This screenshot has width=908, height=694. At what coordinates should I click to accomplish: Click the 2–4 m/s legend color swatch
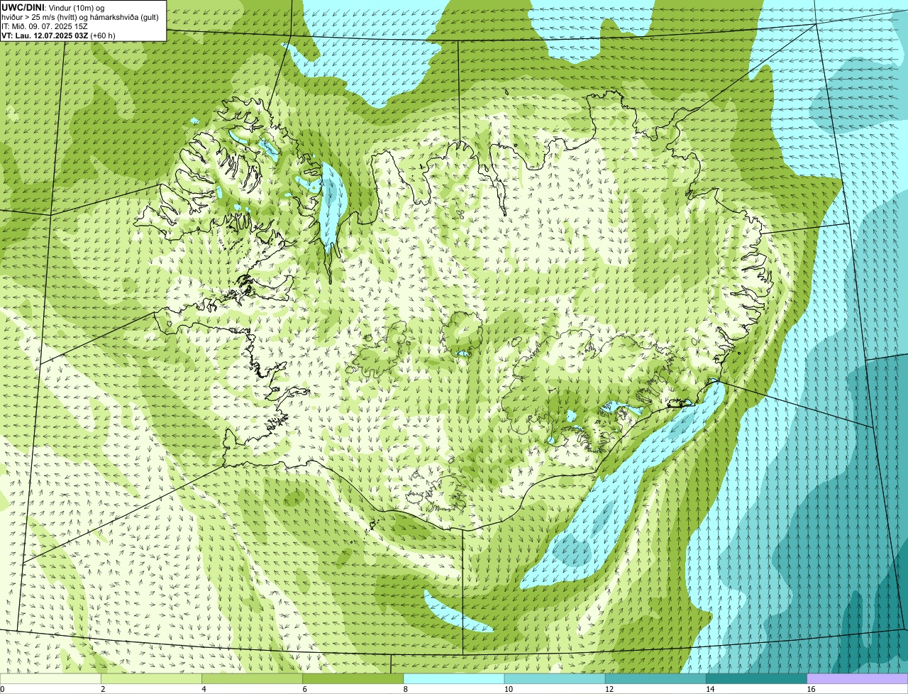(151, 678)
